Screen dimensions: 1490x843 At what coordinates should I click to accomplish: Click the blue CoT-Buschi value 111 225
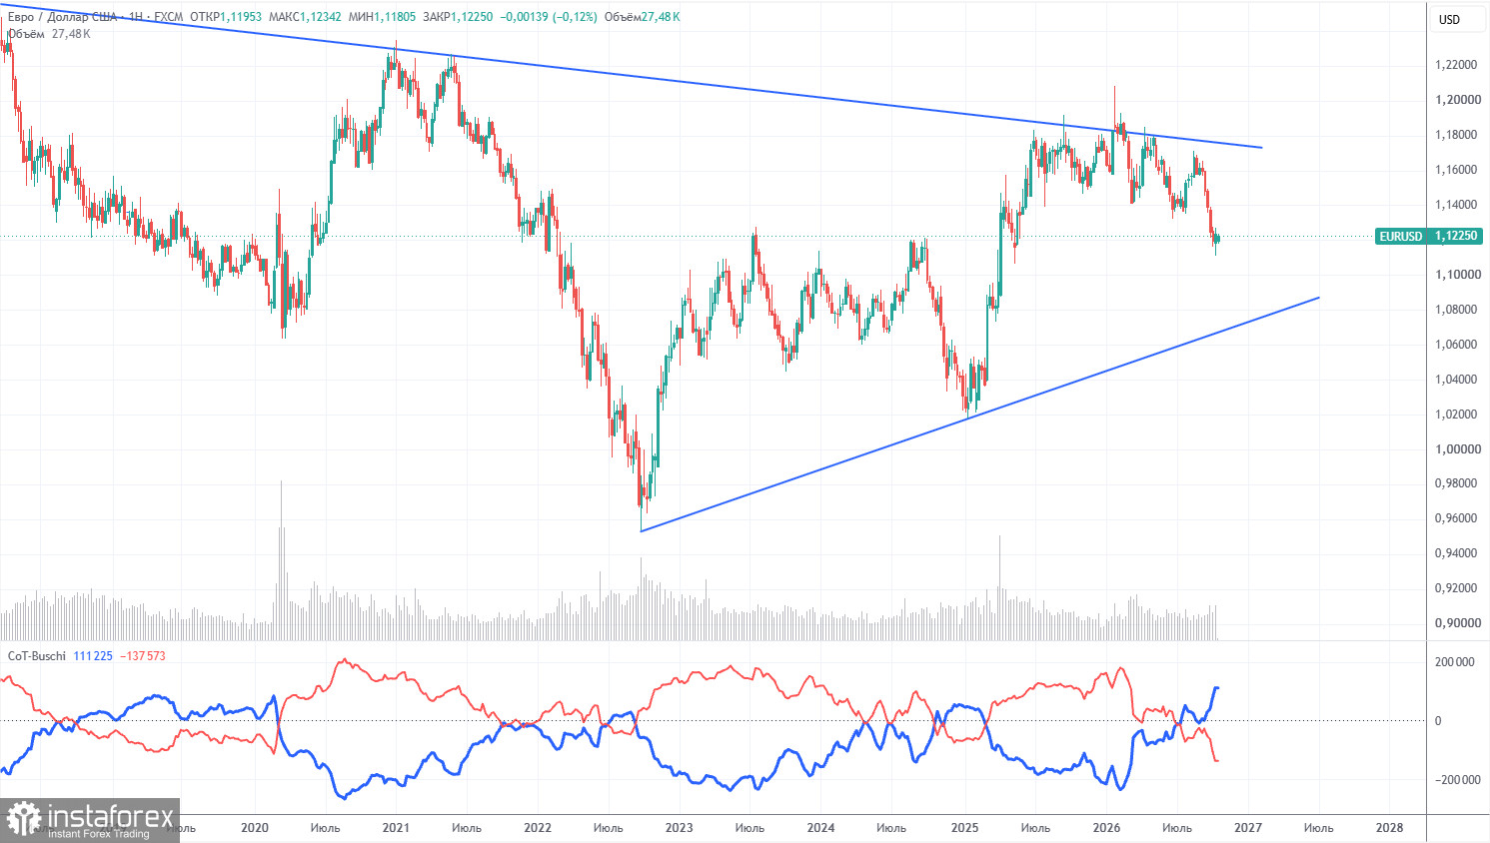pos(93,656)
